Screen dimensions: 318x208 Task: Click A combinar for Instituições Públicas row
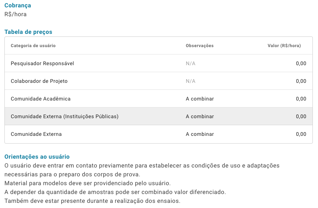[200, 116]
